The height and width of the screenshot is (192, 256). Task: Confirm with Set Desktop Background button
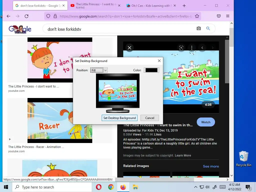coord(119,118)
